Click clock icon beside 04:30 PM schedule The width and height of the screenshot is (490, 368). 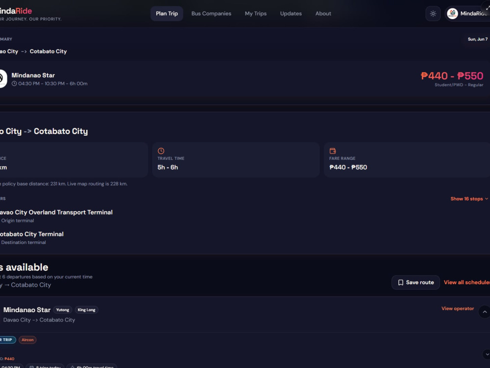[x=14, y=84]
